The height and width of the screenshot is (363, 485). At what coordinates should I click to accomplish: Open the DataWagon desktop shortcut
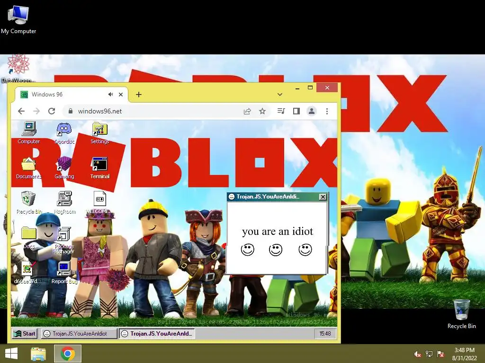(18, 69)
